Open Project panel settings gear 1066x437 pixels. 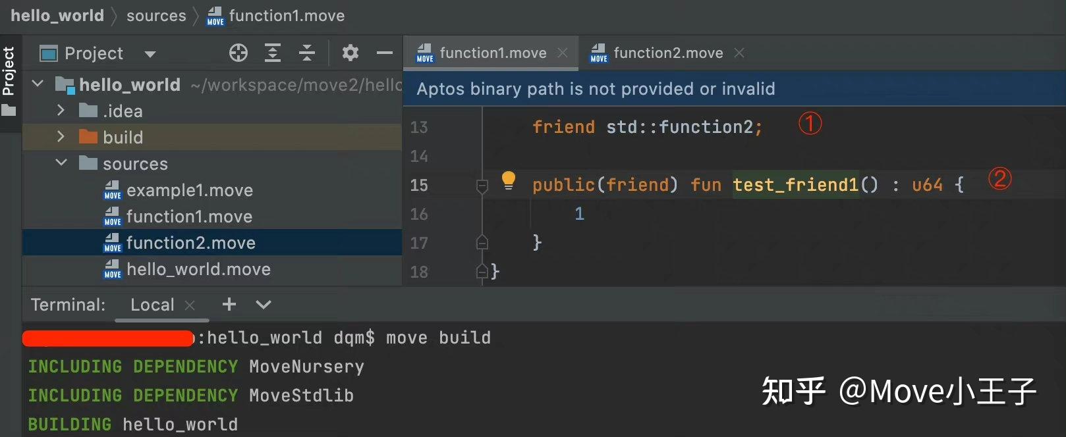pos(351,53)
